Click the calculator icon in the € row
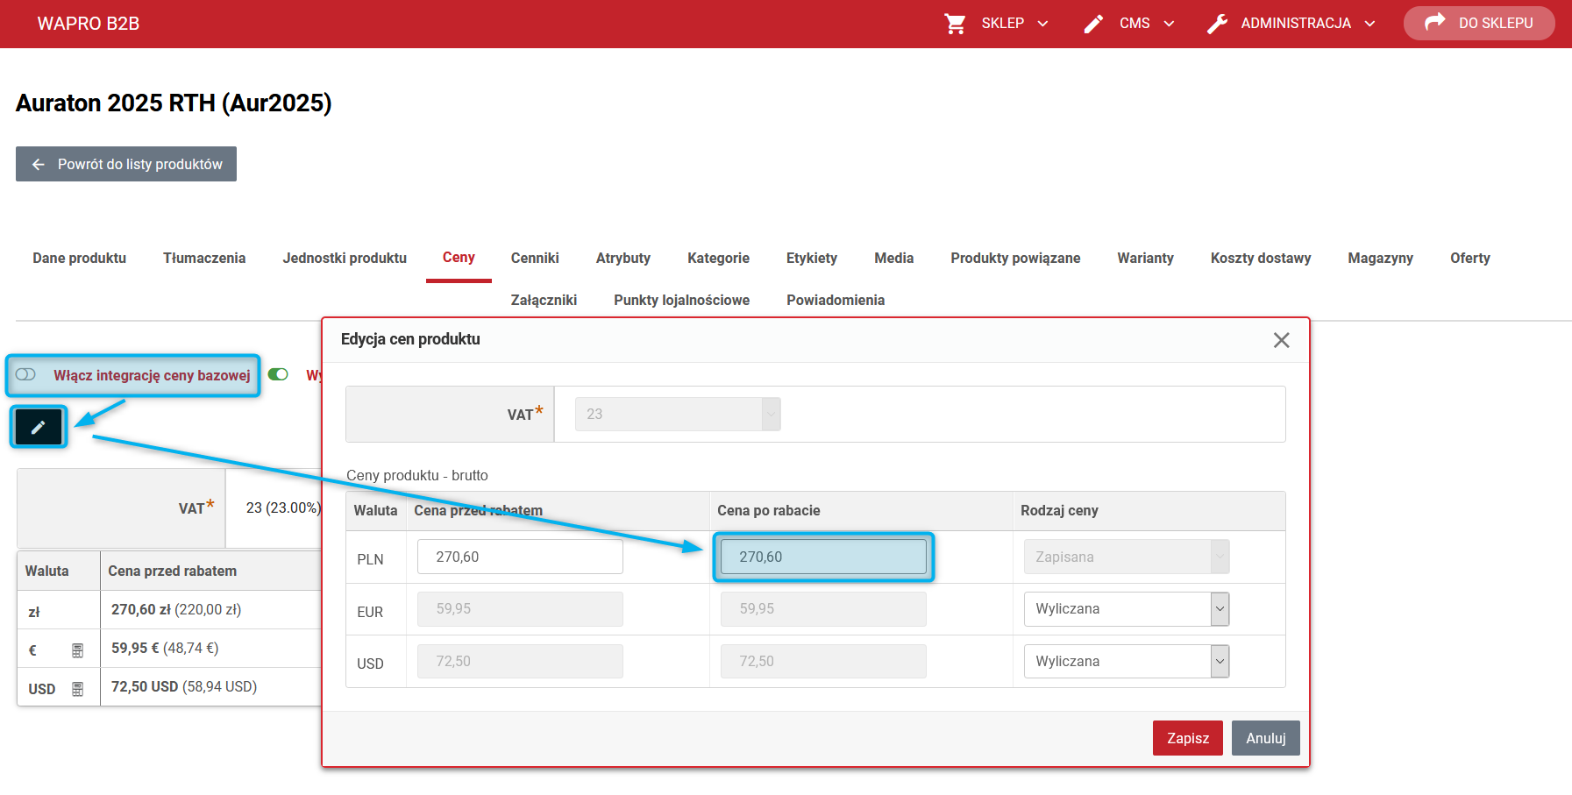This screenshot has width=1572, height=795. tap(77, 650)
